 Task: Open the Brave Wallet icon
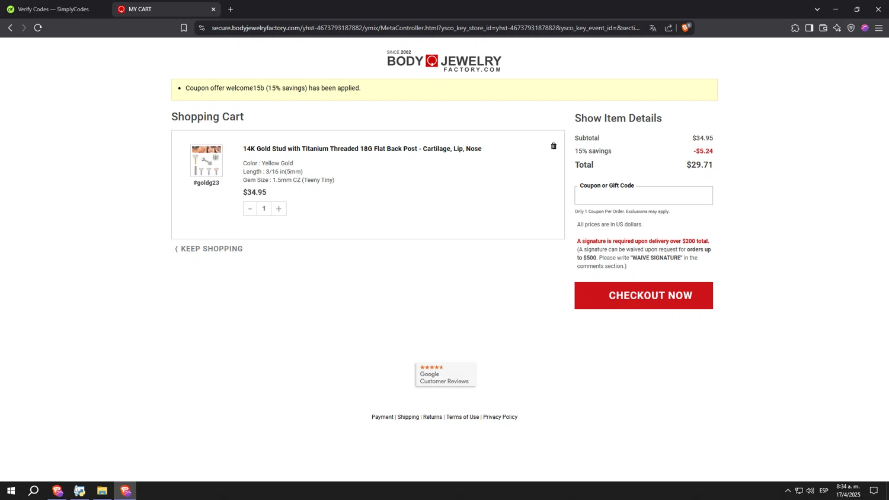[823, 28]
